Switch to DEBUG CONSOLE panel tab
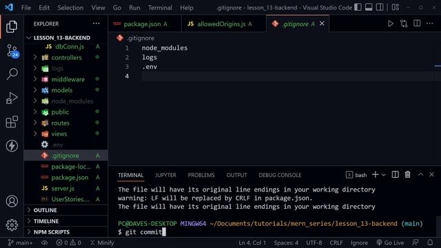Screen dimensions: 441x248 pos(280,175)
